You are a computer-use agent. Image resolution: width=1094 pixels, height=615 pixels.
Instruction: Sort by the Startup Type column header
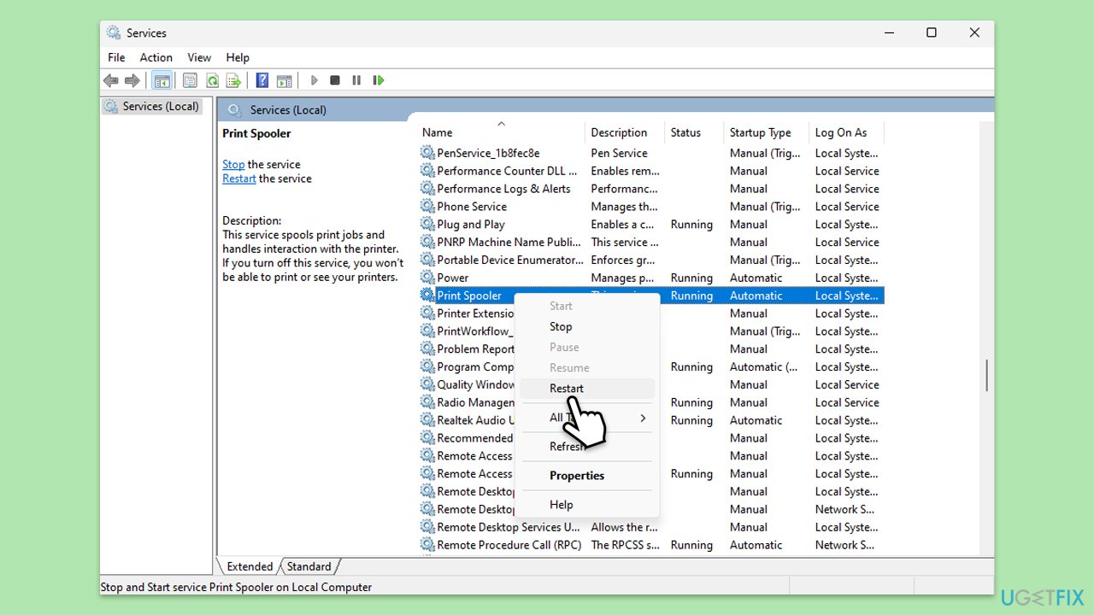[x=766, y=132]
